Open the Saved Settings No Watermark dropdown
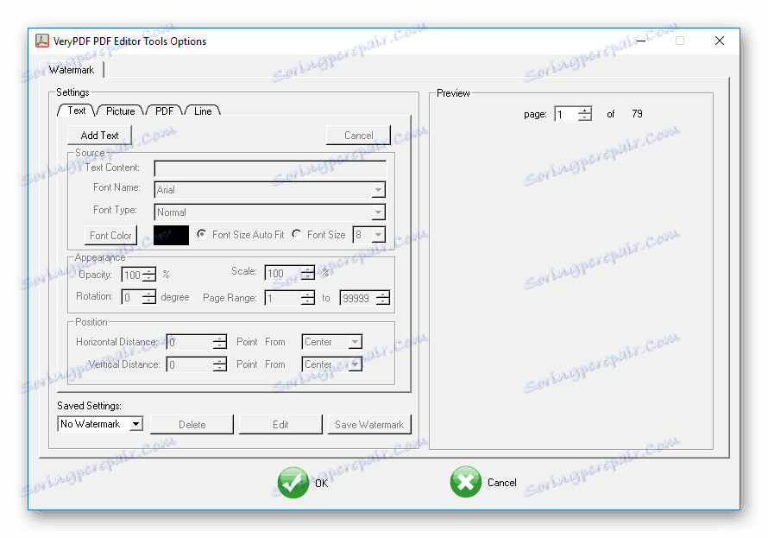768x538 pixels. tap(135, 424)
